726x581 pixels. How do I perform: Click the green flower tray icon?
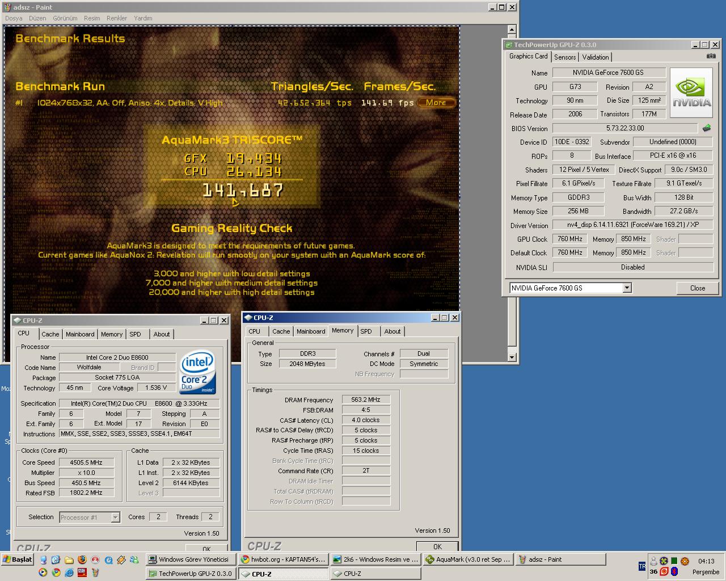pyautogui.click(x=664, y=561)
